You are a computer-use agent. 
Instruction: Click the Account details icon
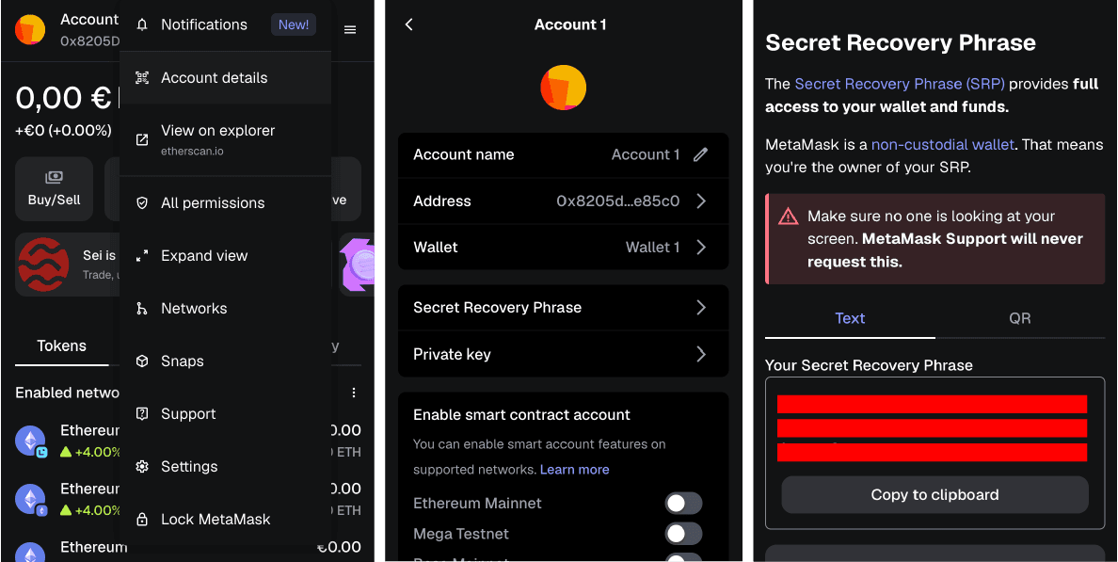(141, 77)
